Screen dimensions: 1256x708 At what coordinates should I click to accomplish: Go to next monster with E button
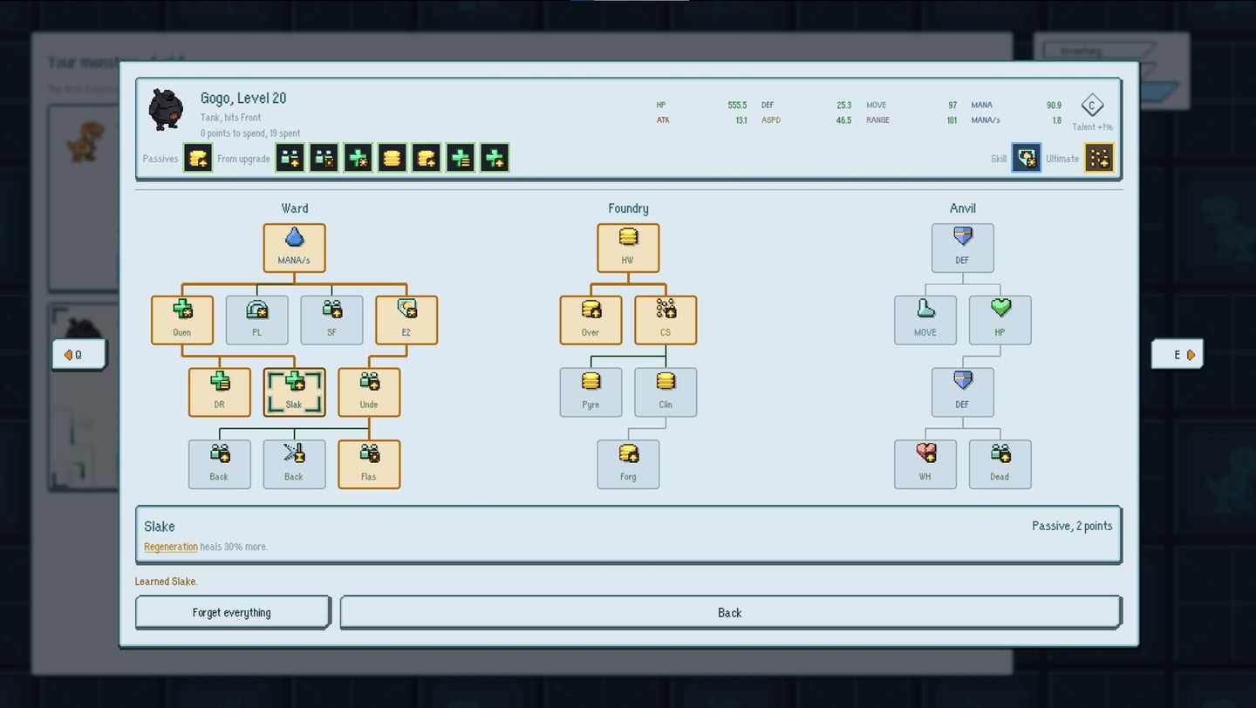coord(1177,355)
